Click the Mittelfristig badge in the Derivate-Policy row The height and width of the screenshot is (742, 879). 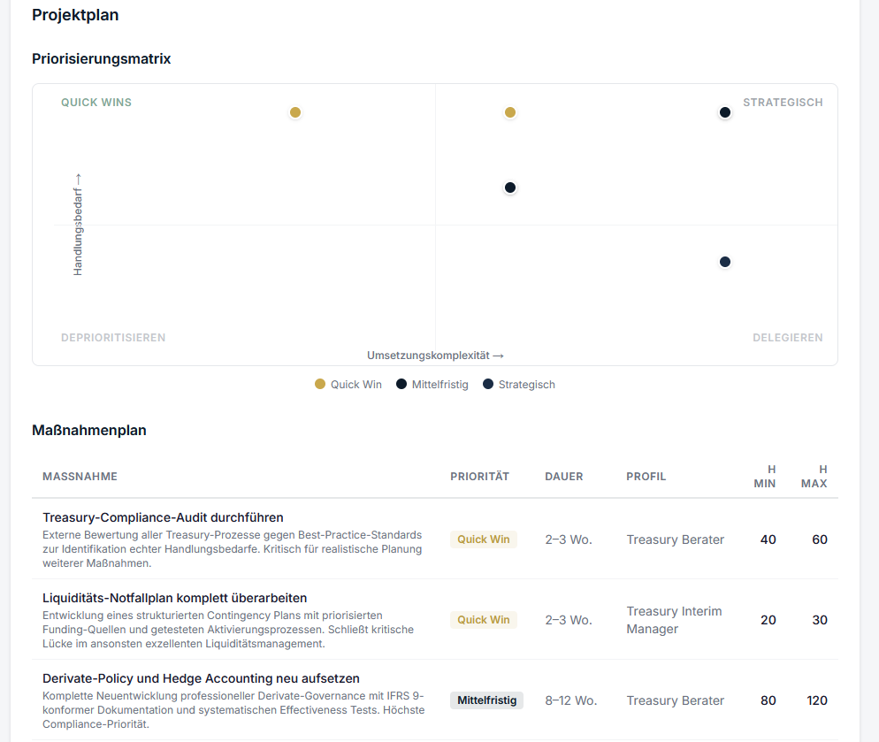coord(486,700)
